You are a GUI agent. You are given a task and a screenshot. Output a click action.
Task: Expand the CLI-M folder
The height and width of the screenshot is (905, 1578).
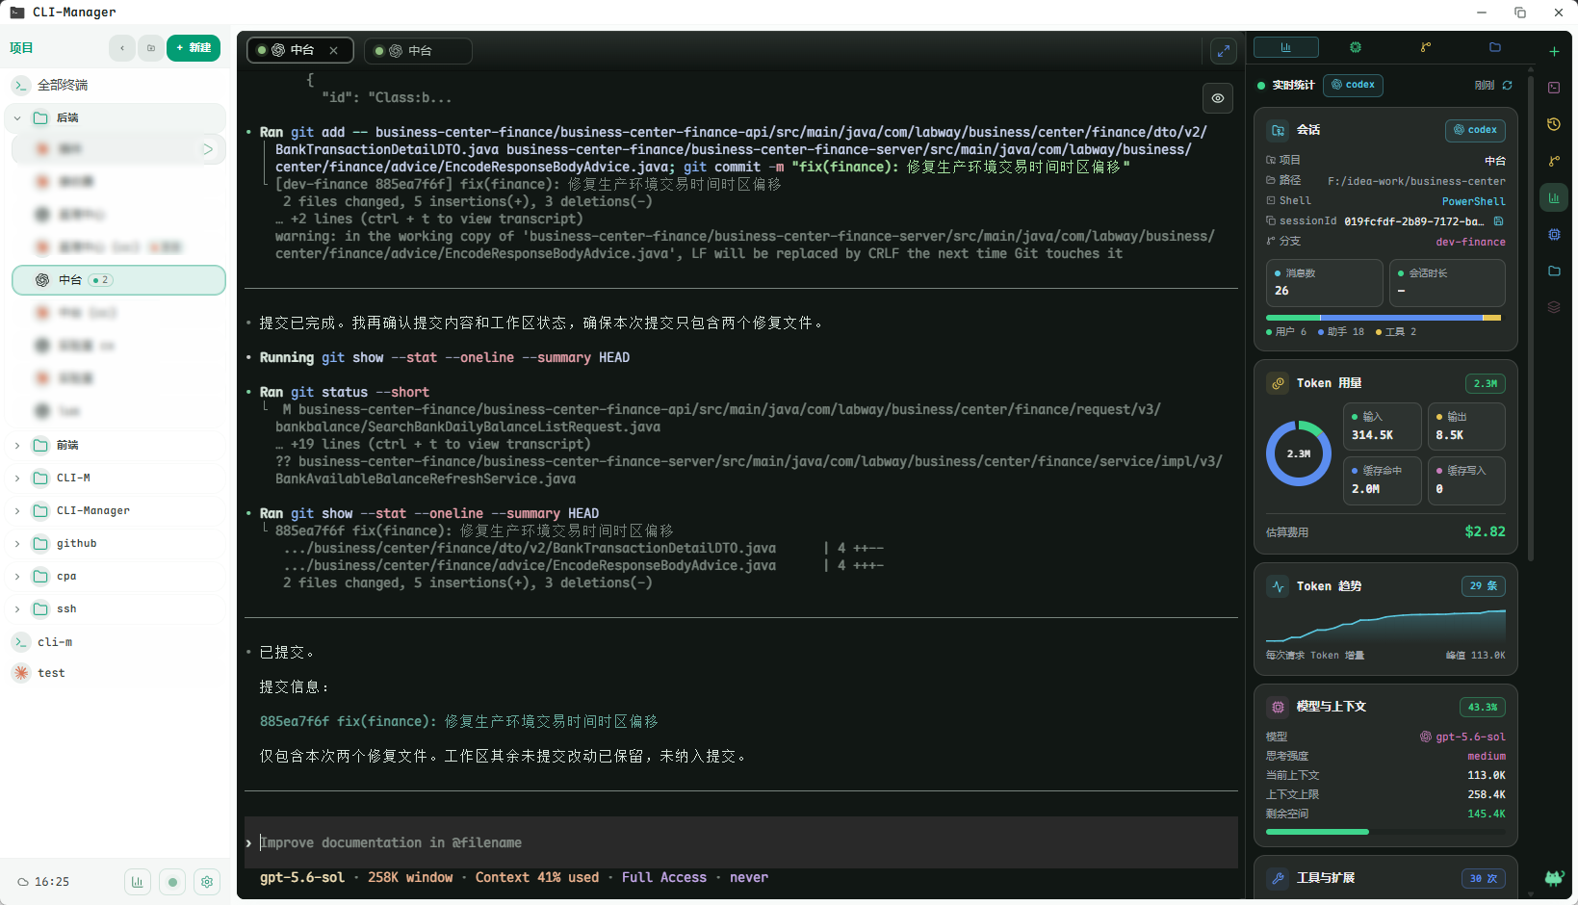pos(17,478)
